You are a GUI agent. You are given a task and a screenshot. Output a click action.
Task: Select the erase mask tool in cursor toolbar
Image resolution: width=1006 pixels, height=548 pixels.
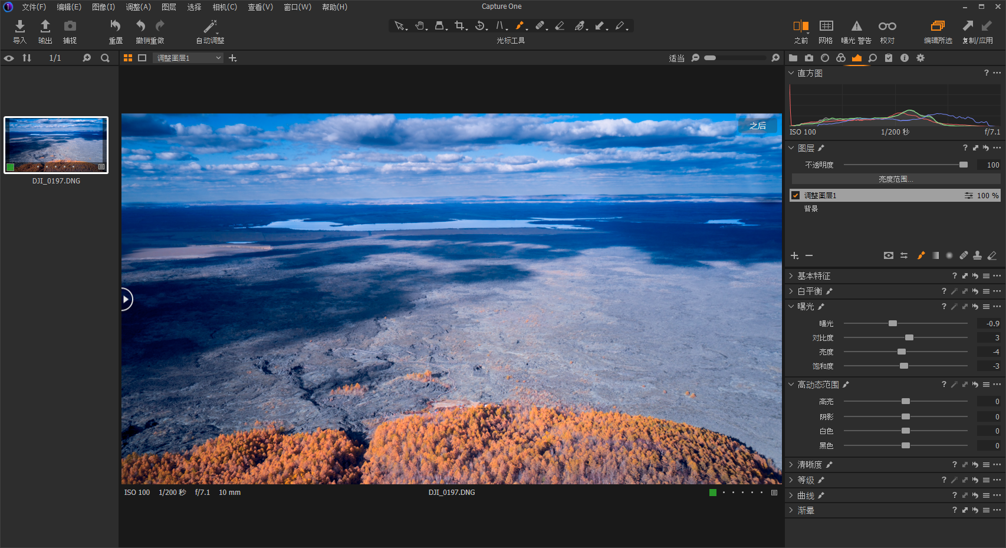560,26
